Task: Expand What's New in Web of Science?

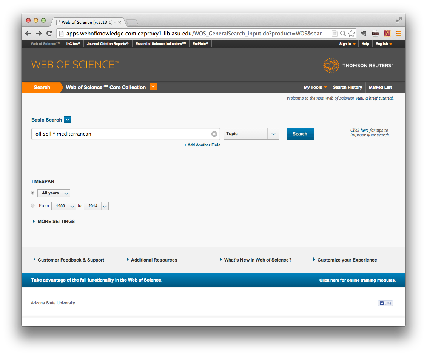Action: coord(256,260)
